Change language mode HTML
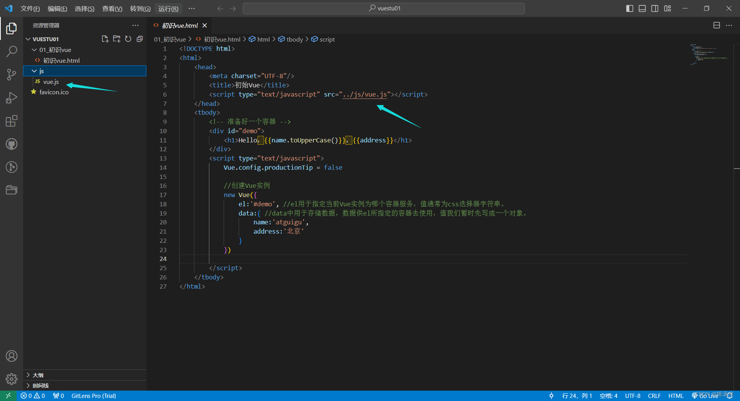Viewport: 740px width, 401px height. (x=676, y=396)
